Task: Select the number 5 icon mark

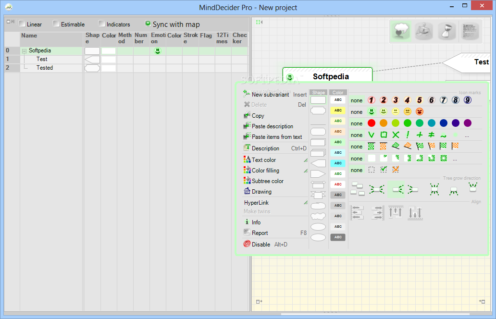Action: (x=420, y=100)
